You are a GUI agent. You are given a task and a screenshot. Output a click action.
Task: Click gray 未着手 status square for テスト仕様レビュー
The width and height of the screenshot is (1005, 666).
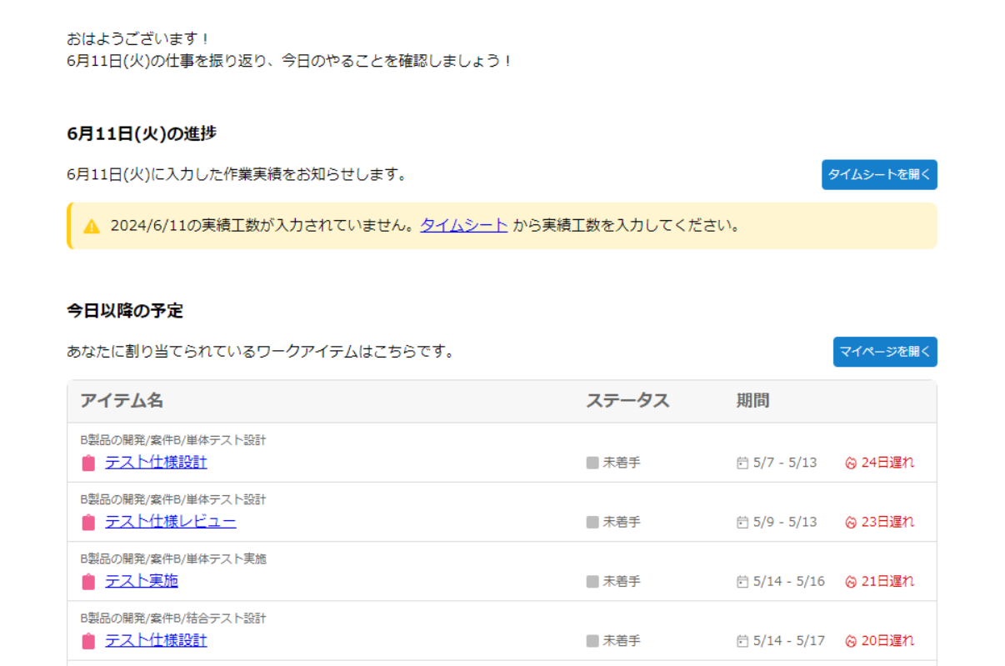tap(592, 523)
